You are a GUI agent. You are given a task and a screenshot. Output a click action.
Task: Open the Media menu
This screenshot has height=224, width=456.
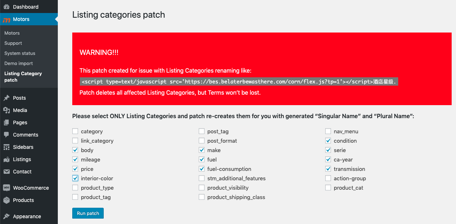(29, 110)
